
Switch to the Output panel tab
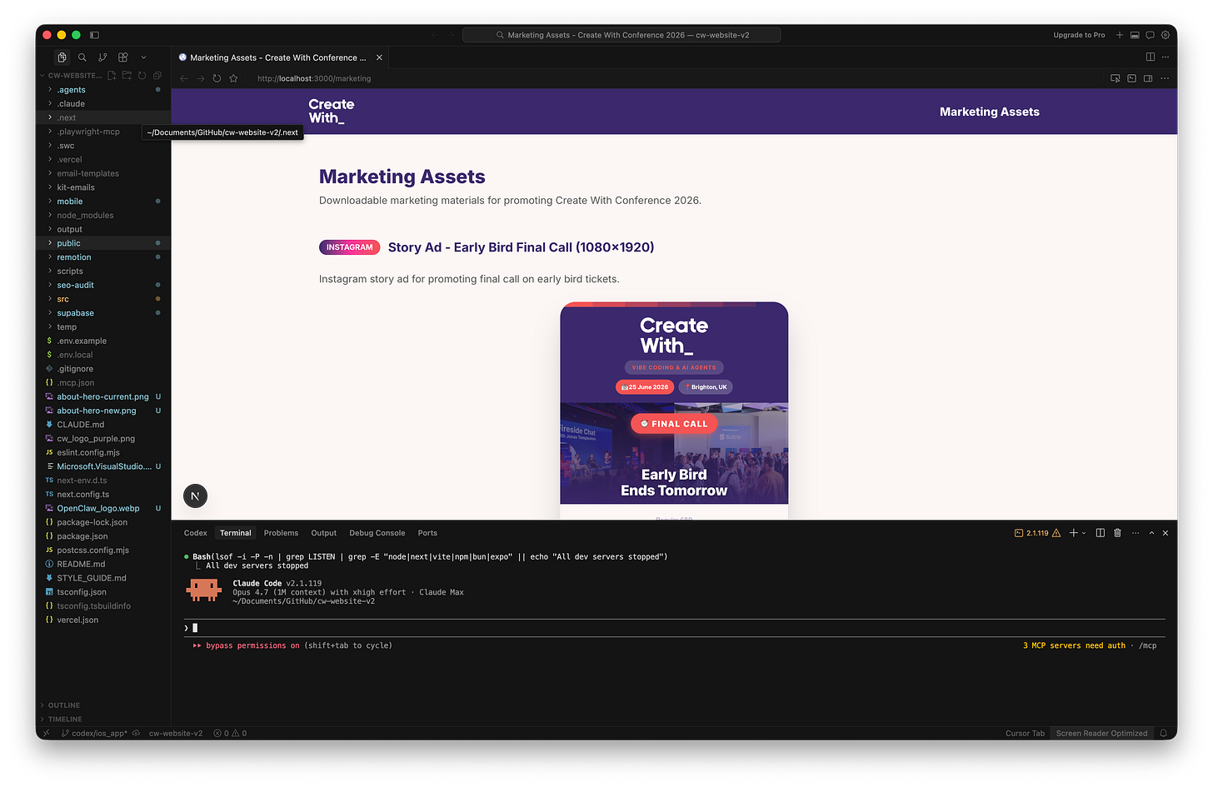click(x=324, y=533)
